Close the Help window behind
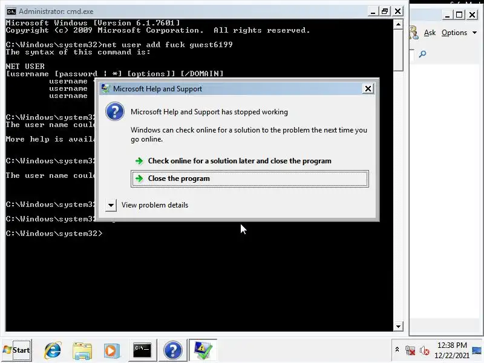484x363 pixels. [472, 15]
